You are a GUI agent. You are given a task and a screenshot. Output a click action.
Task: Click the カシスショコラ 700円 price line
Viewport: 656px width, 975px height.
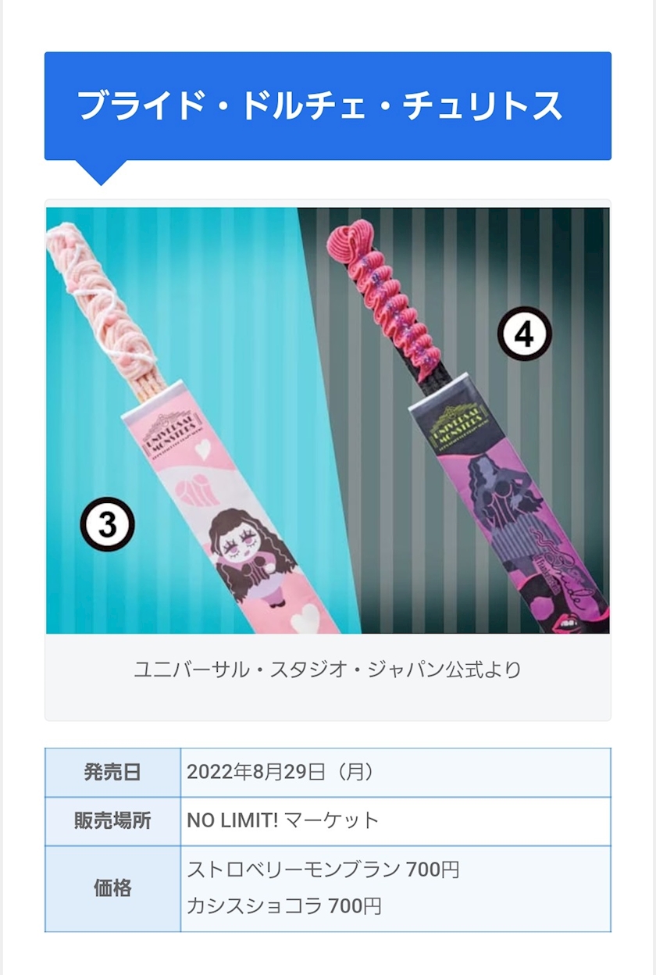(x=284, y=906)
